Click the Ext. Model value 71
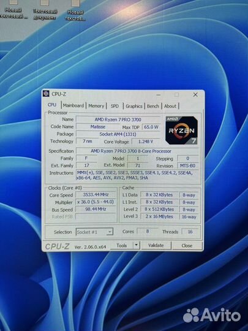 (x=138, y=165)
